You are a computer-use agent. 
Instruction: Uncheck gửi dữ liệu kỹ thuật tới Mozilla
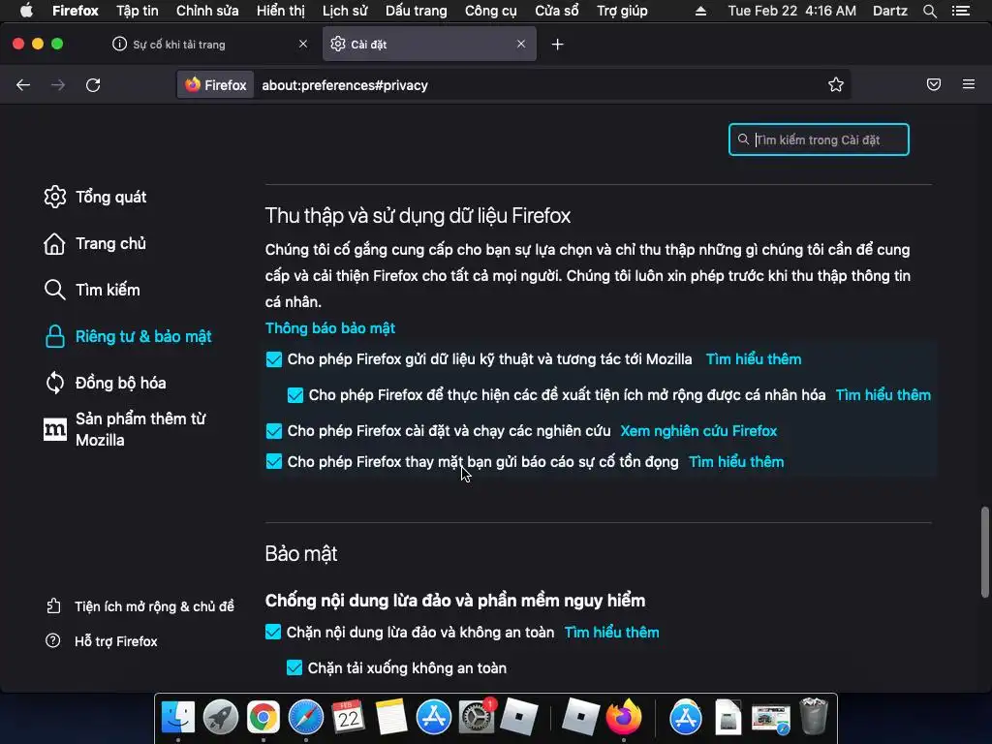pyautogui.click(x=274, y=359)
